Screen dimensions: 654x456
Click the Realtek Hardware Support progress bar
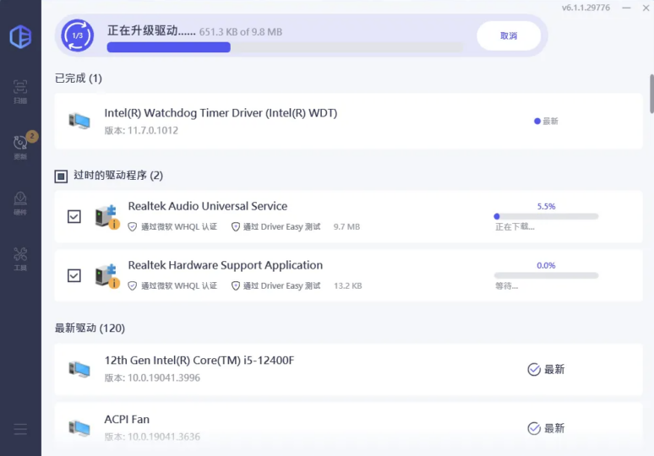click(546, 275)
